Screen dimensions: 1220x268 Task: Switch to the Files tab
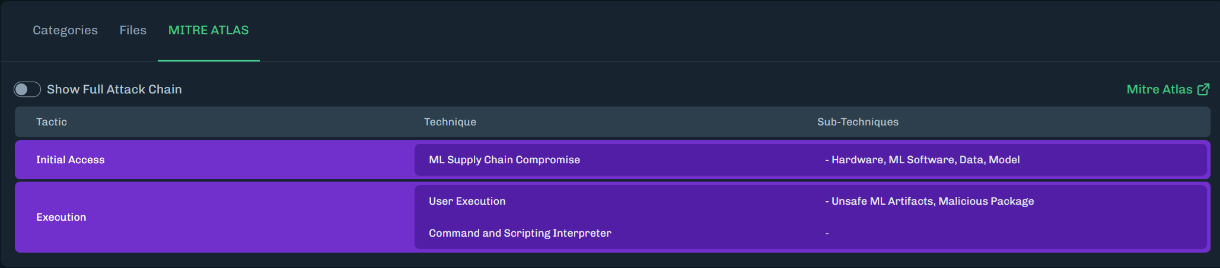133,30
